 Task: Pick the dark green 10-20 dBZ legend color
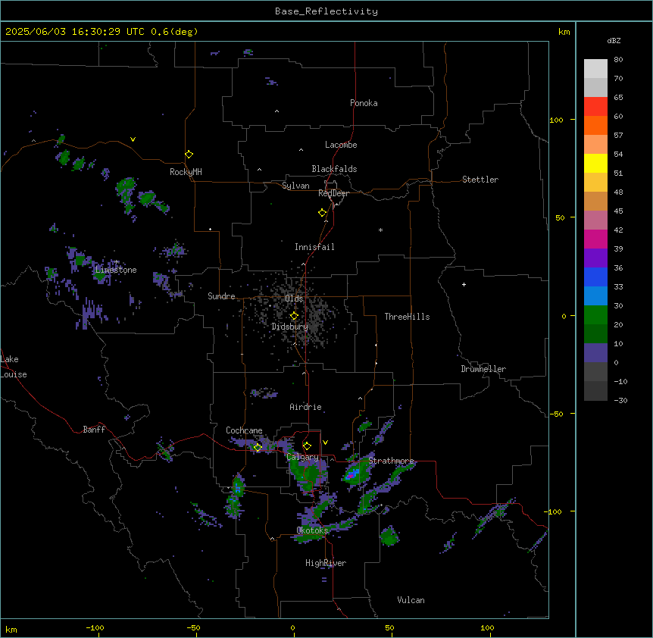coord(595,334)
